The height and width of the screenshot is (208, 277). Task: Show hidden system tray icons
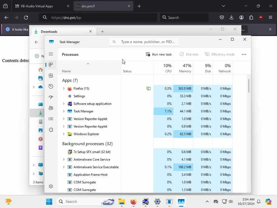pyautogui.click(x=207, y=201)
